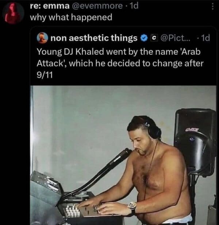Click the DJ's headphones in the photo
The width and height of the screenshot is (219, 225).
pyautogui.click(x=153, y=129)
